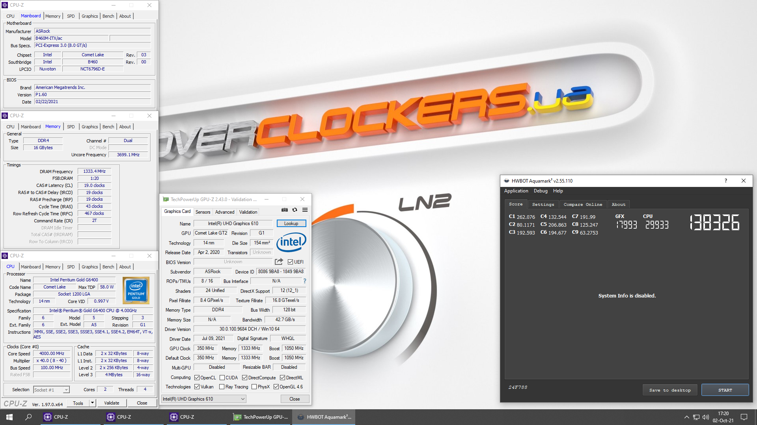Toggle the Ray Tracing checkbox

coord(222,387)
